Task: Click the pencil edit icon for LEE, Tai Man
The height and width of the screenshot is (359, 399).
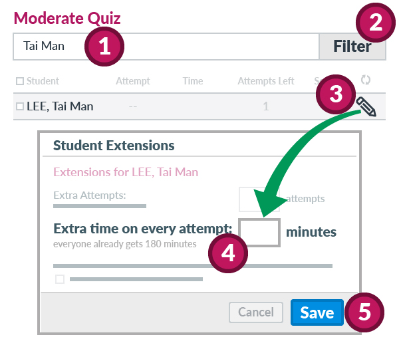Action: pyautogui.click(x=366, y=106)
